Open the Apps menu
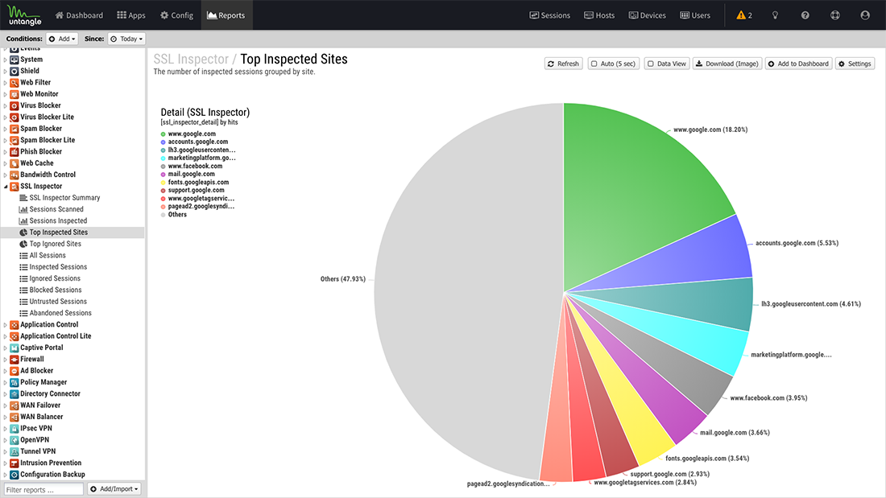This screenshot has height=498, width=886. pyautogui.click(x=131, y=15)
